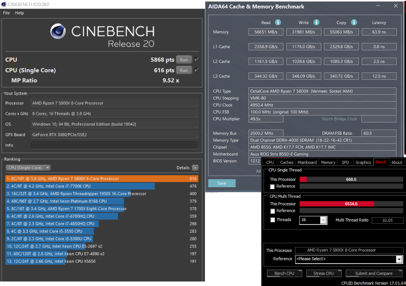This screenshot has width=406, height=286.
Task: Open Read info icon in AIDA64
Action: (x=278, y=22)
